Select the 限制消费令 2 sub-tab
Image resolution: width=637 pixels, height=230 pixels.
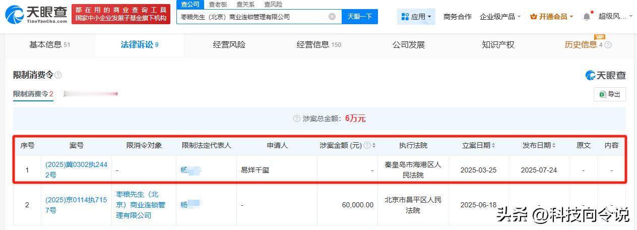click(x=33, y=94)
